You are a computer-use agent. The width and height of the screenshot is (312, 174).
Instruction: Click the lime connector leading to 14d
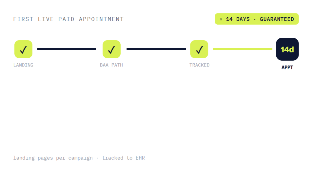click(x=243, y=49)
